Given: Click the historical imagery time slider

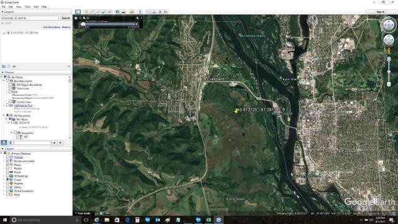Looking at the screenshot, I should click(109, 24).
